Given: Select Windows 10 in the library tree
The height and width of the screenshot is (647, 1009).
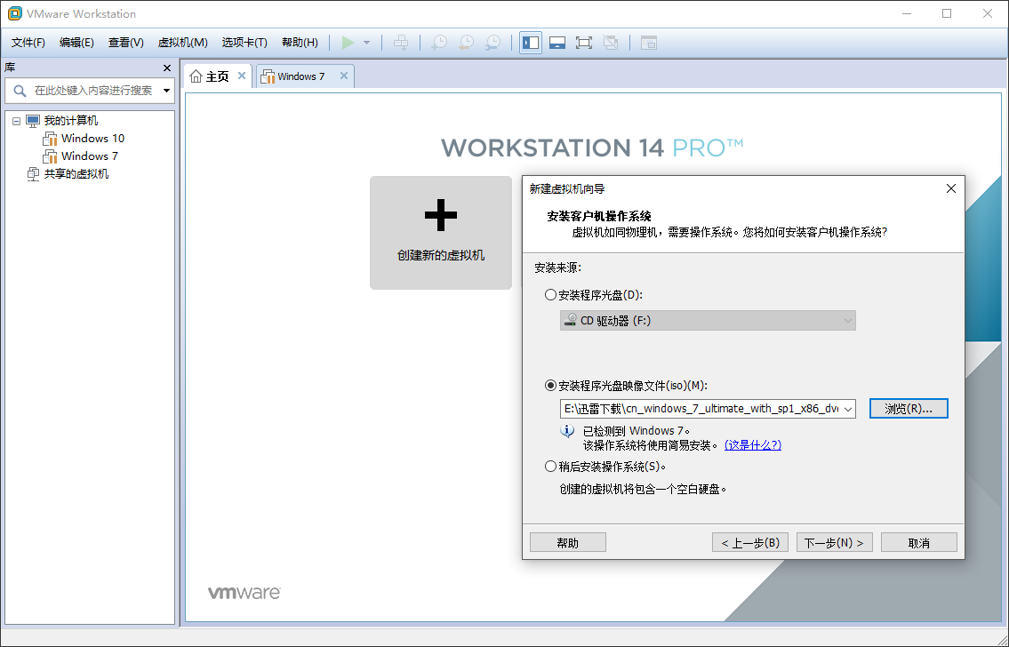Looking at the screenshot, I should click(x=92, y=139).
